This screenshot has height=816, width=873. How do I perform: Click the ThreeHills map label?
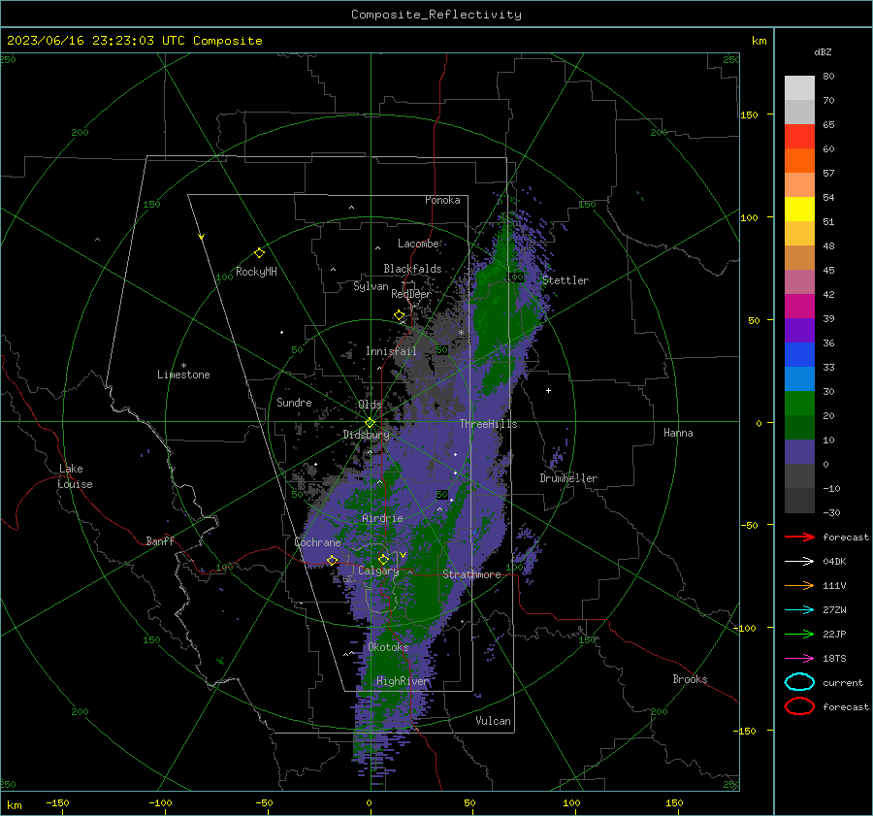488,424
